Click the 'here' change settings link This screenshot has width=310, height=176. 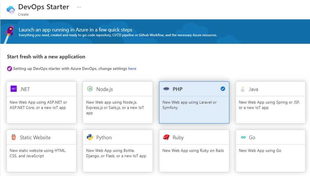[132, 69]
